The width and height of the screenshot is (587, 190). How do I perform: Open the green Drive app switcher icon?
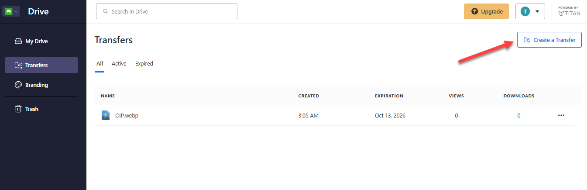coord(11,12)
